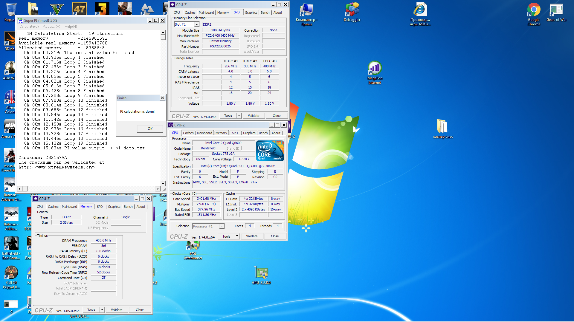Open MegaFon Internet shortcut
Image resolution: width=574 pixels, height=322 pixels.
375,73
